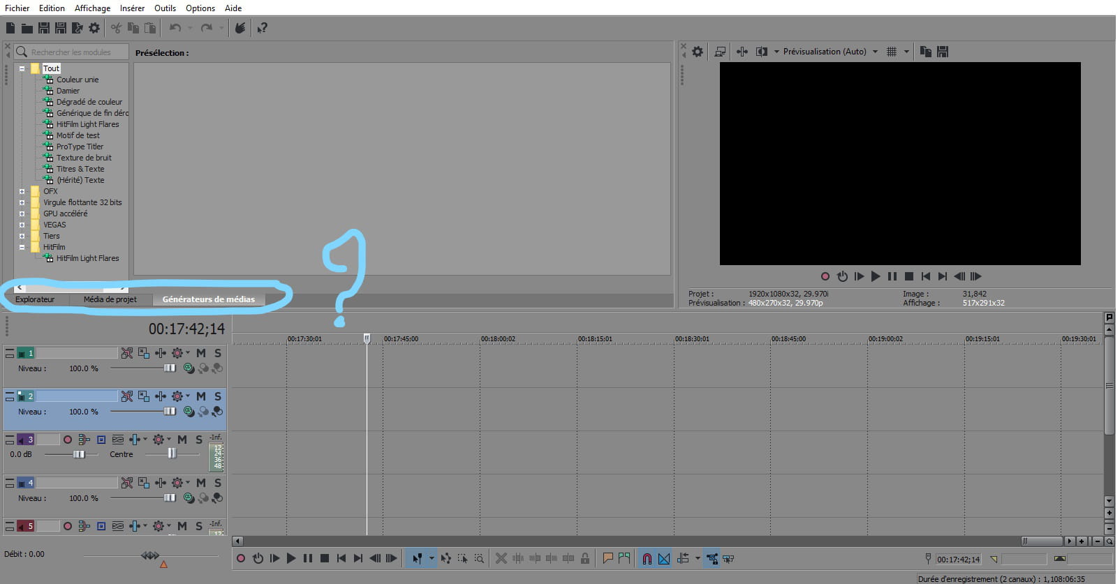
Task: Toggle snapping magnet in timeline toolbar
Action: coord(647,558)
